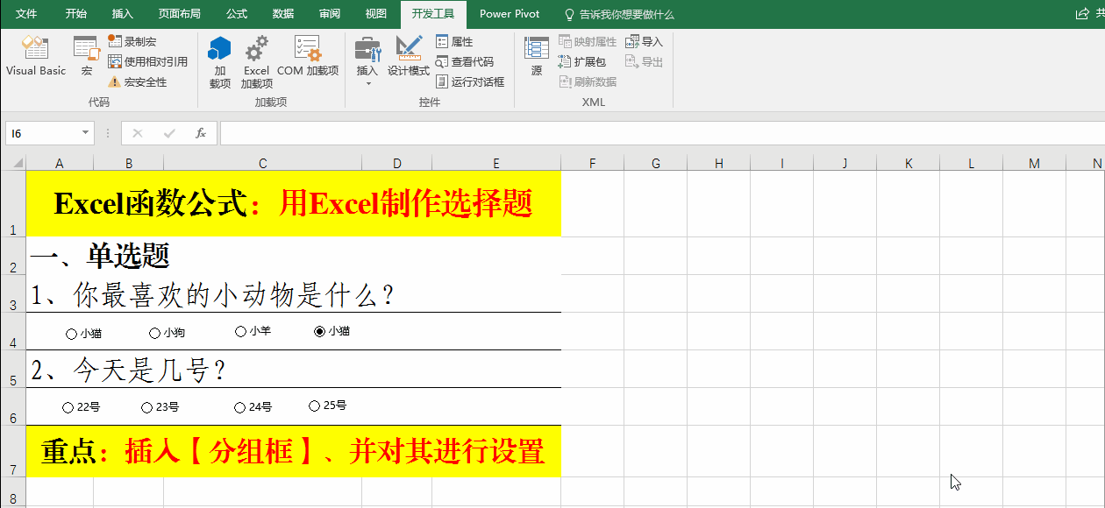1105x508 pixels.
Task: Select first 小猫 radio option
Action: (x=83, y=333)
